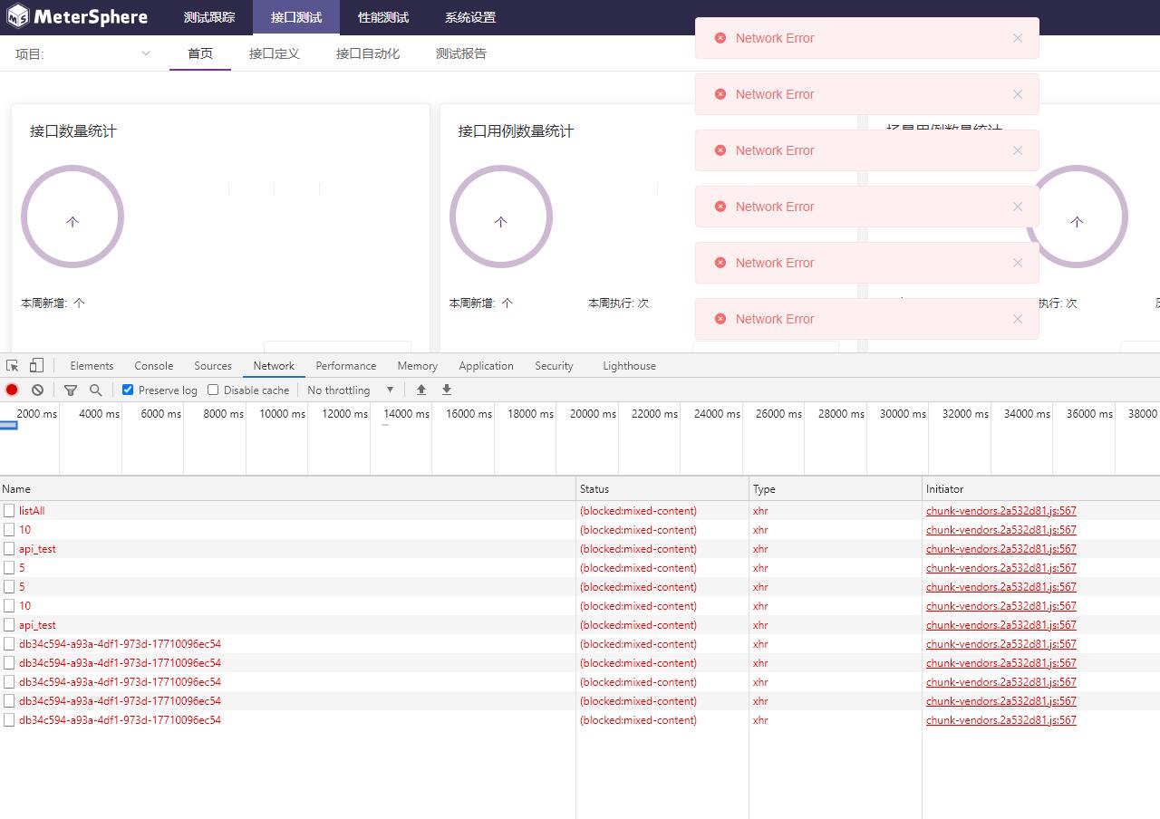
Task: Open the 系统设置 top menu
Action: tap(470, 17)
